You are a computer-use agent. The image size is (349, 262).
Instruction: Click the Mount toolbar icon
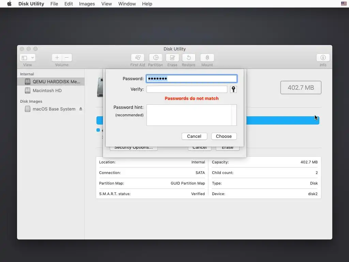pos(207,58)
